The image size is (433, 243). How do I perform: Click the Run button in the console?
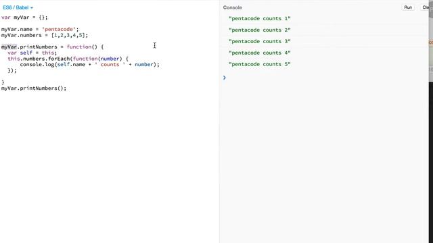[x=408, y=7]
